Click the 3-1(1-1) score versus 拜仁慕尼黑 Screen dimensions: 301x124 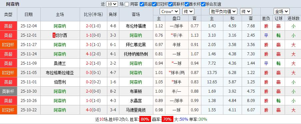tap(93, 45)
